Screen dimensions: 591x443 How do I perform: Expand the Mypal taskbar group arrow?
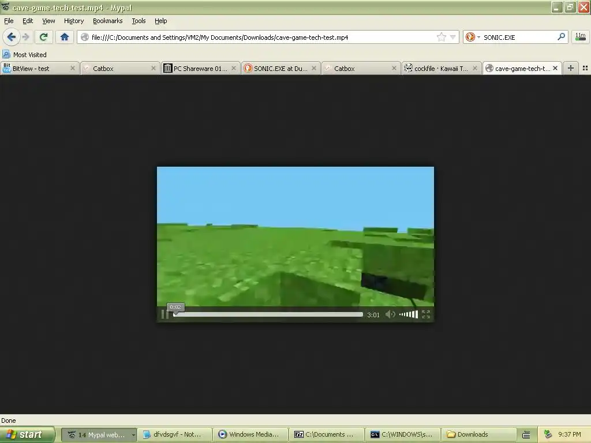coord(133,435)
